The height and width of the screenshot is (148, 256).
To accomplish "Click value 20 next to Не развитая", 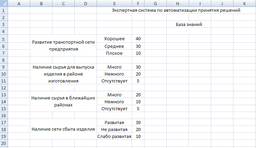I will coord(138,129).
